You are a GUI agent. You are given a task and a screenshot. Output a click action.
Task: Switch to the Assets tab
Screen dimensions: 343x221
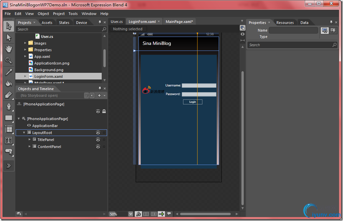click(x=47, y=23)
